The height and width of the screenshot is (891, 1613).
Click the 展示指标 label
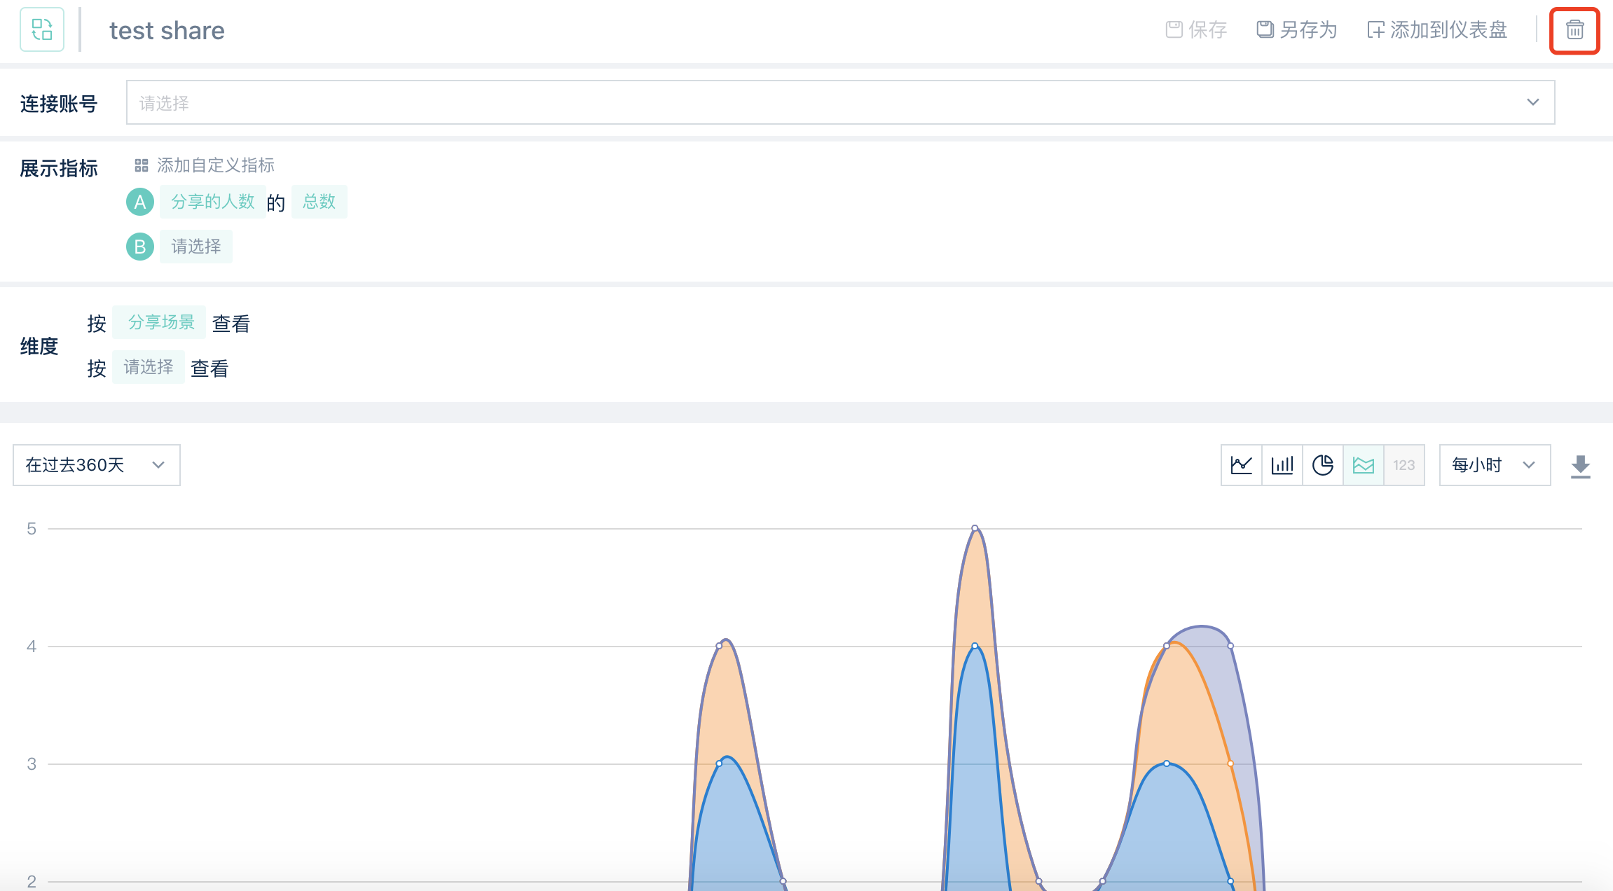tap(59, 169)
